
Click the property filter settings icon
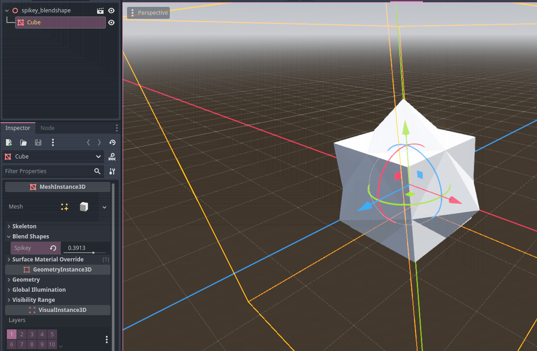pos(112,171)
